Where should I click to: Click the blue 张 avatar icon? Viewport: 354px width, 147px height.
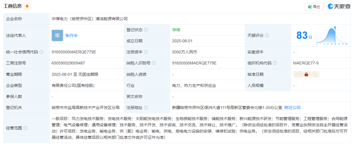(x=57, y=35)
